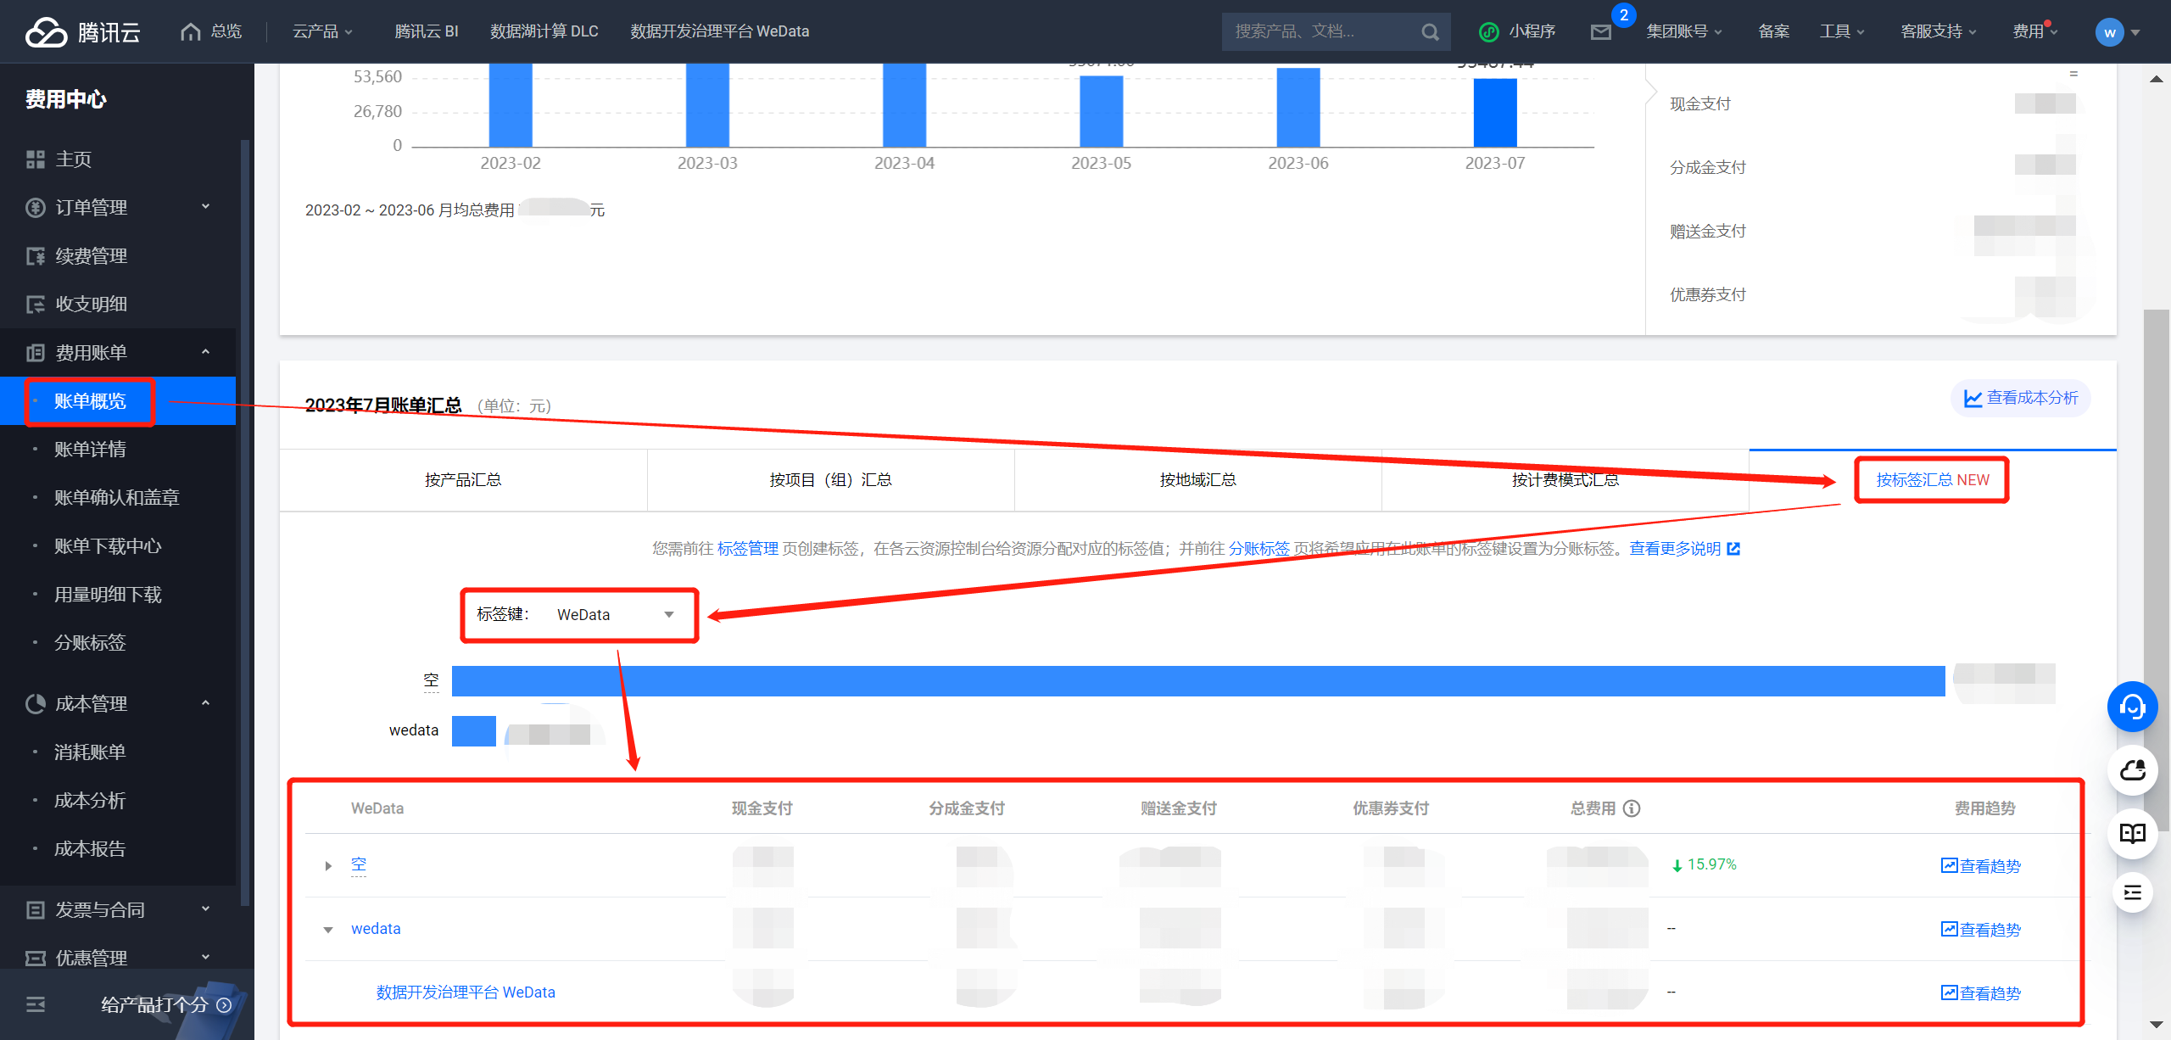Open the customer service headset floating button
The image size is (2171, 1040).
[2132, 707]
